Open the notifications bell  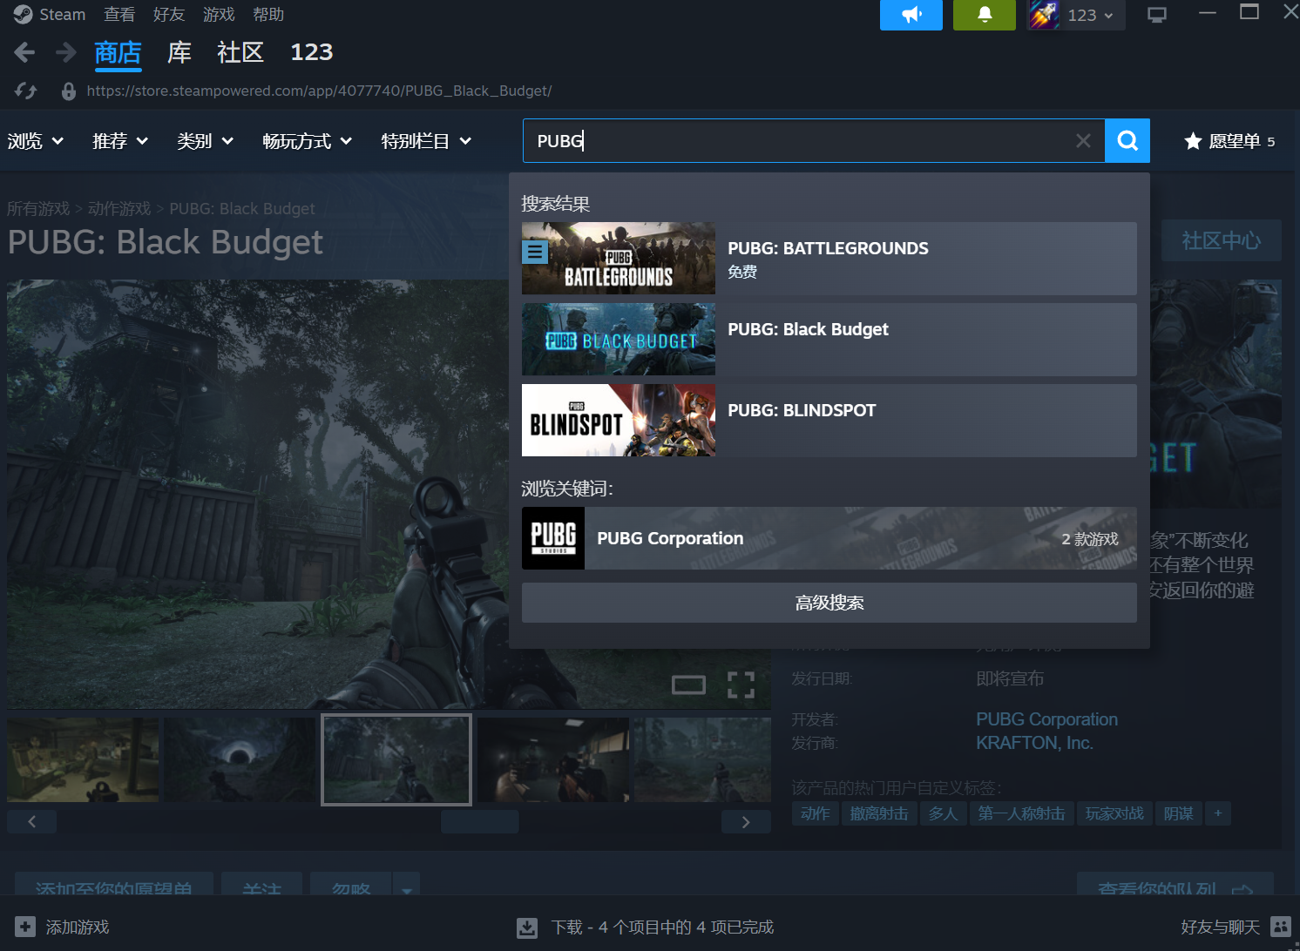[x=984, y=15]
